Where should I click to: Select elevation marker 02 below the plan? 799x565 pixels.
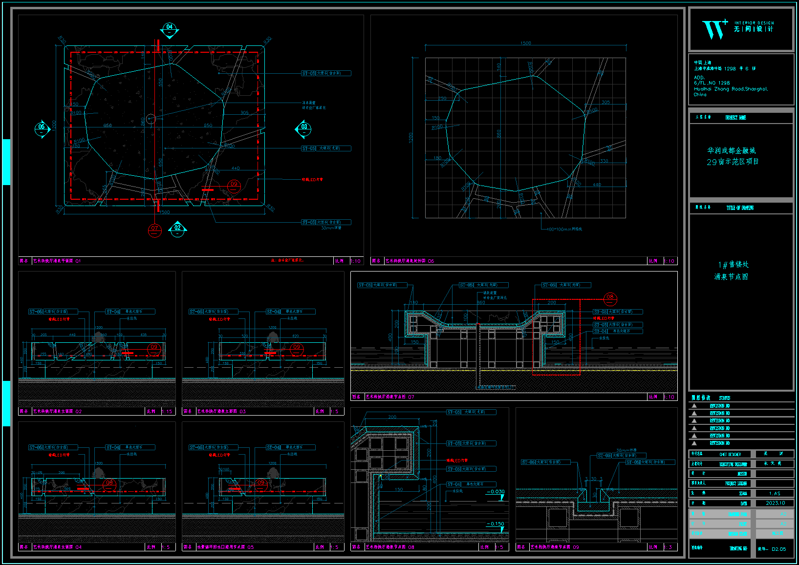[x=177, y=229]
